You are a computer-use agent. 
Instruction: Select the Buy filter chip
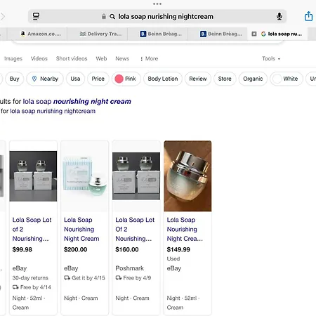14,79
